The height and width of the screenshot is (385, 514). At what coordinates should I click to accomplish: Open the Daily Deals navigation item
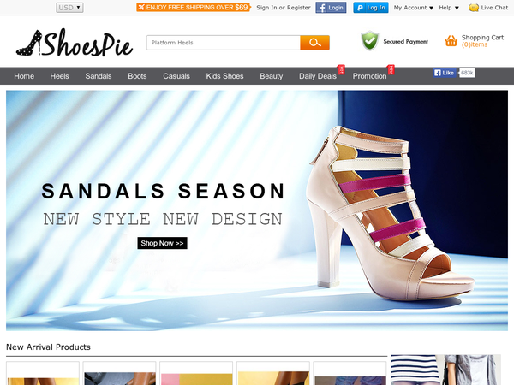(x=318, y=76)
